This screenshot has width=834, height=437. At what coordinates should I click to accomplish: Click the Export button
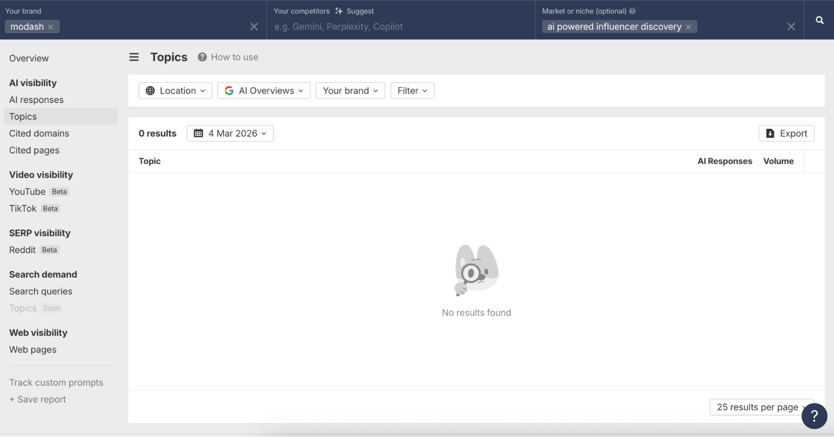pos(786,133)
